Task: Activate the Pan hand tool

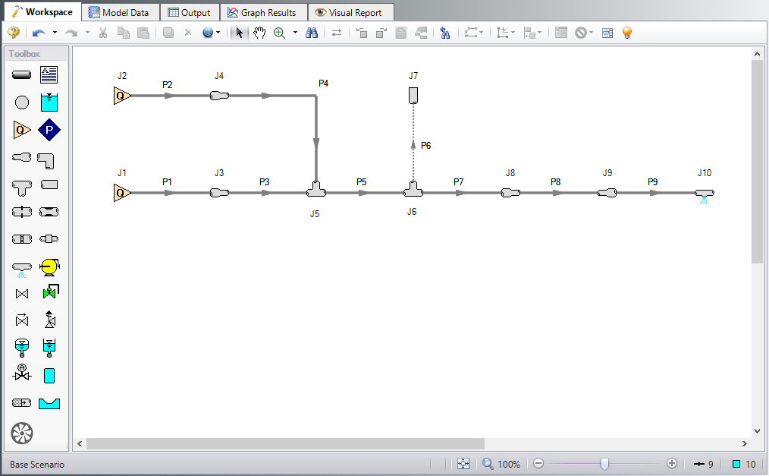Action: pyautogui.click(x=260, y=33)
